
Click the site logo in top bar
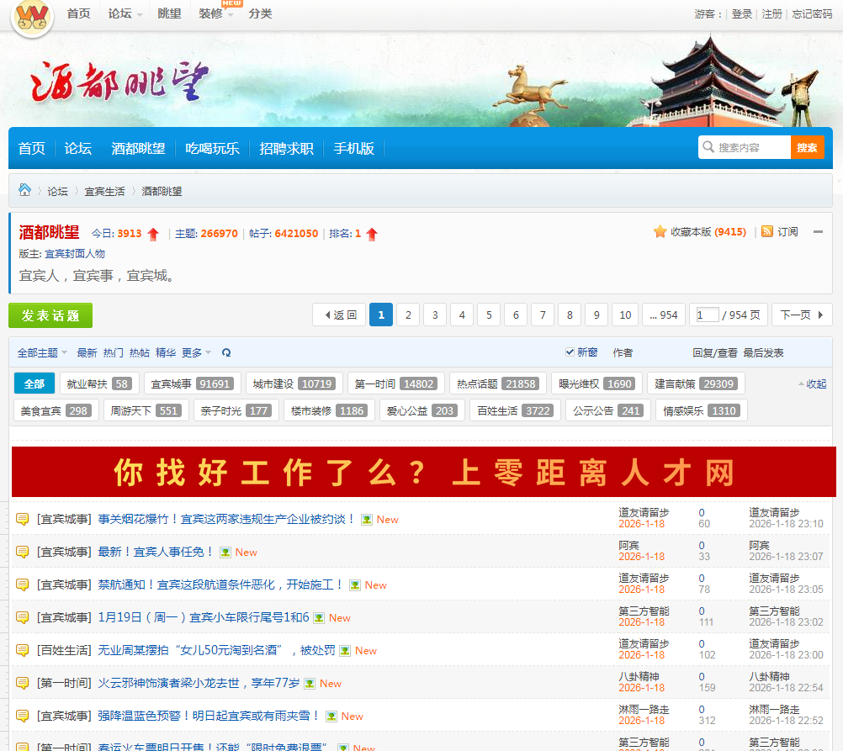(33, 17)
